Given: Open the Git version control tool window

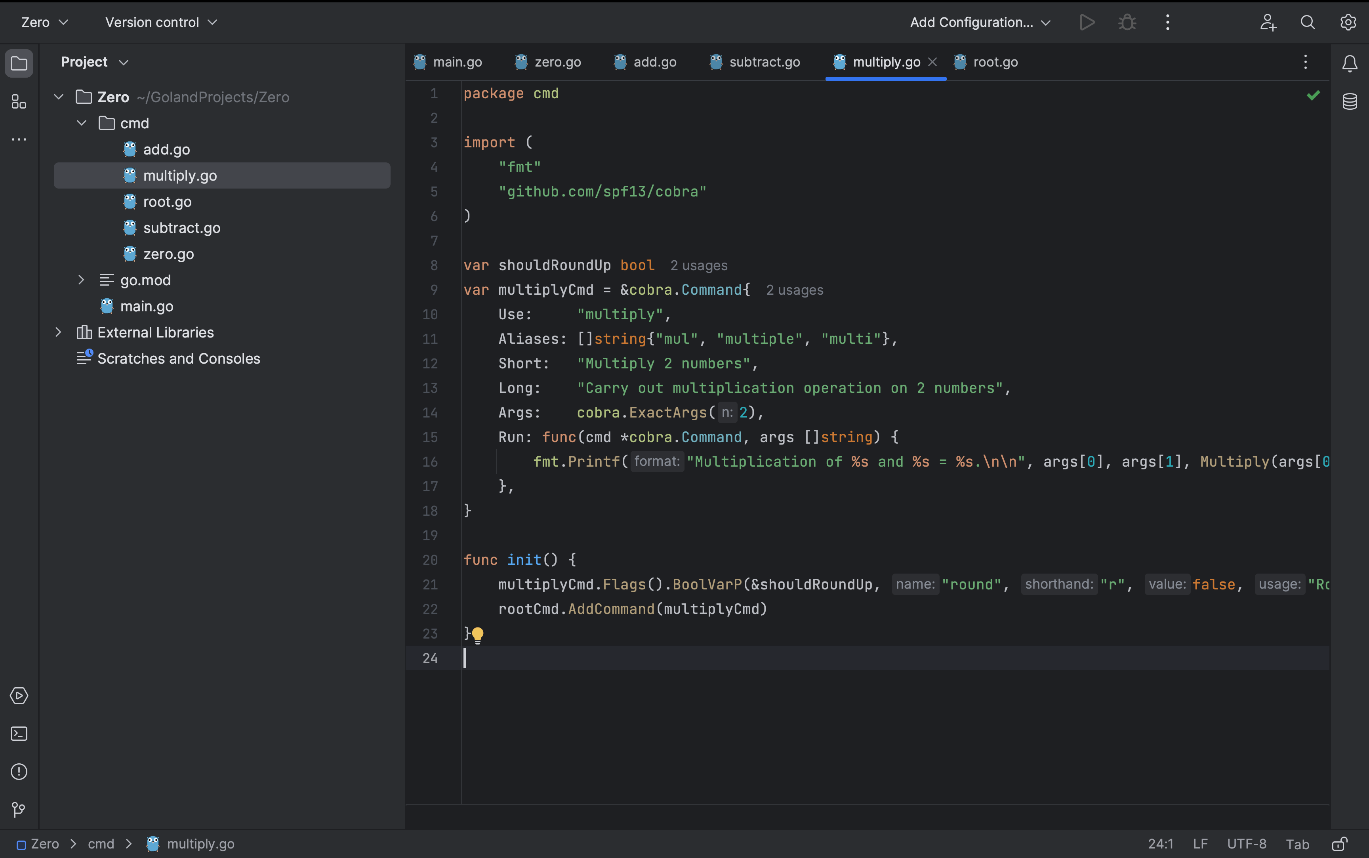Looking at the screenshot, I should [x=19, y=810].
